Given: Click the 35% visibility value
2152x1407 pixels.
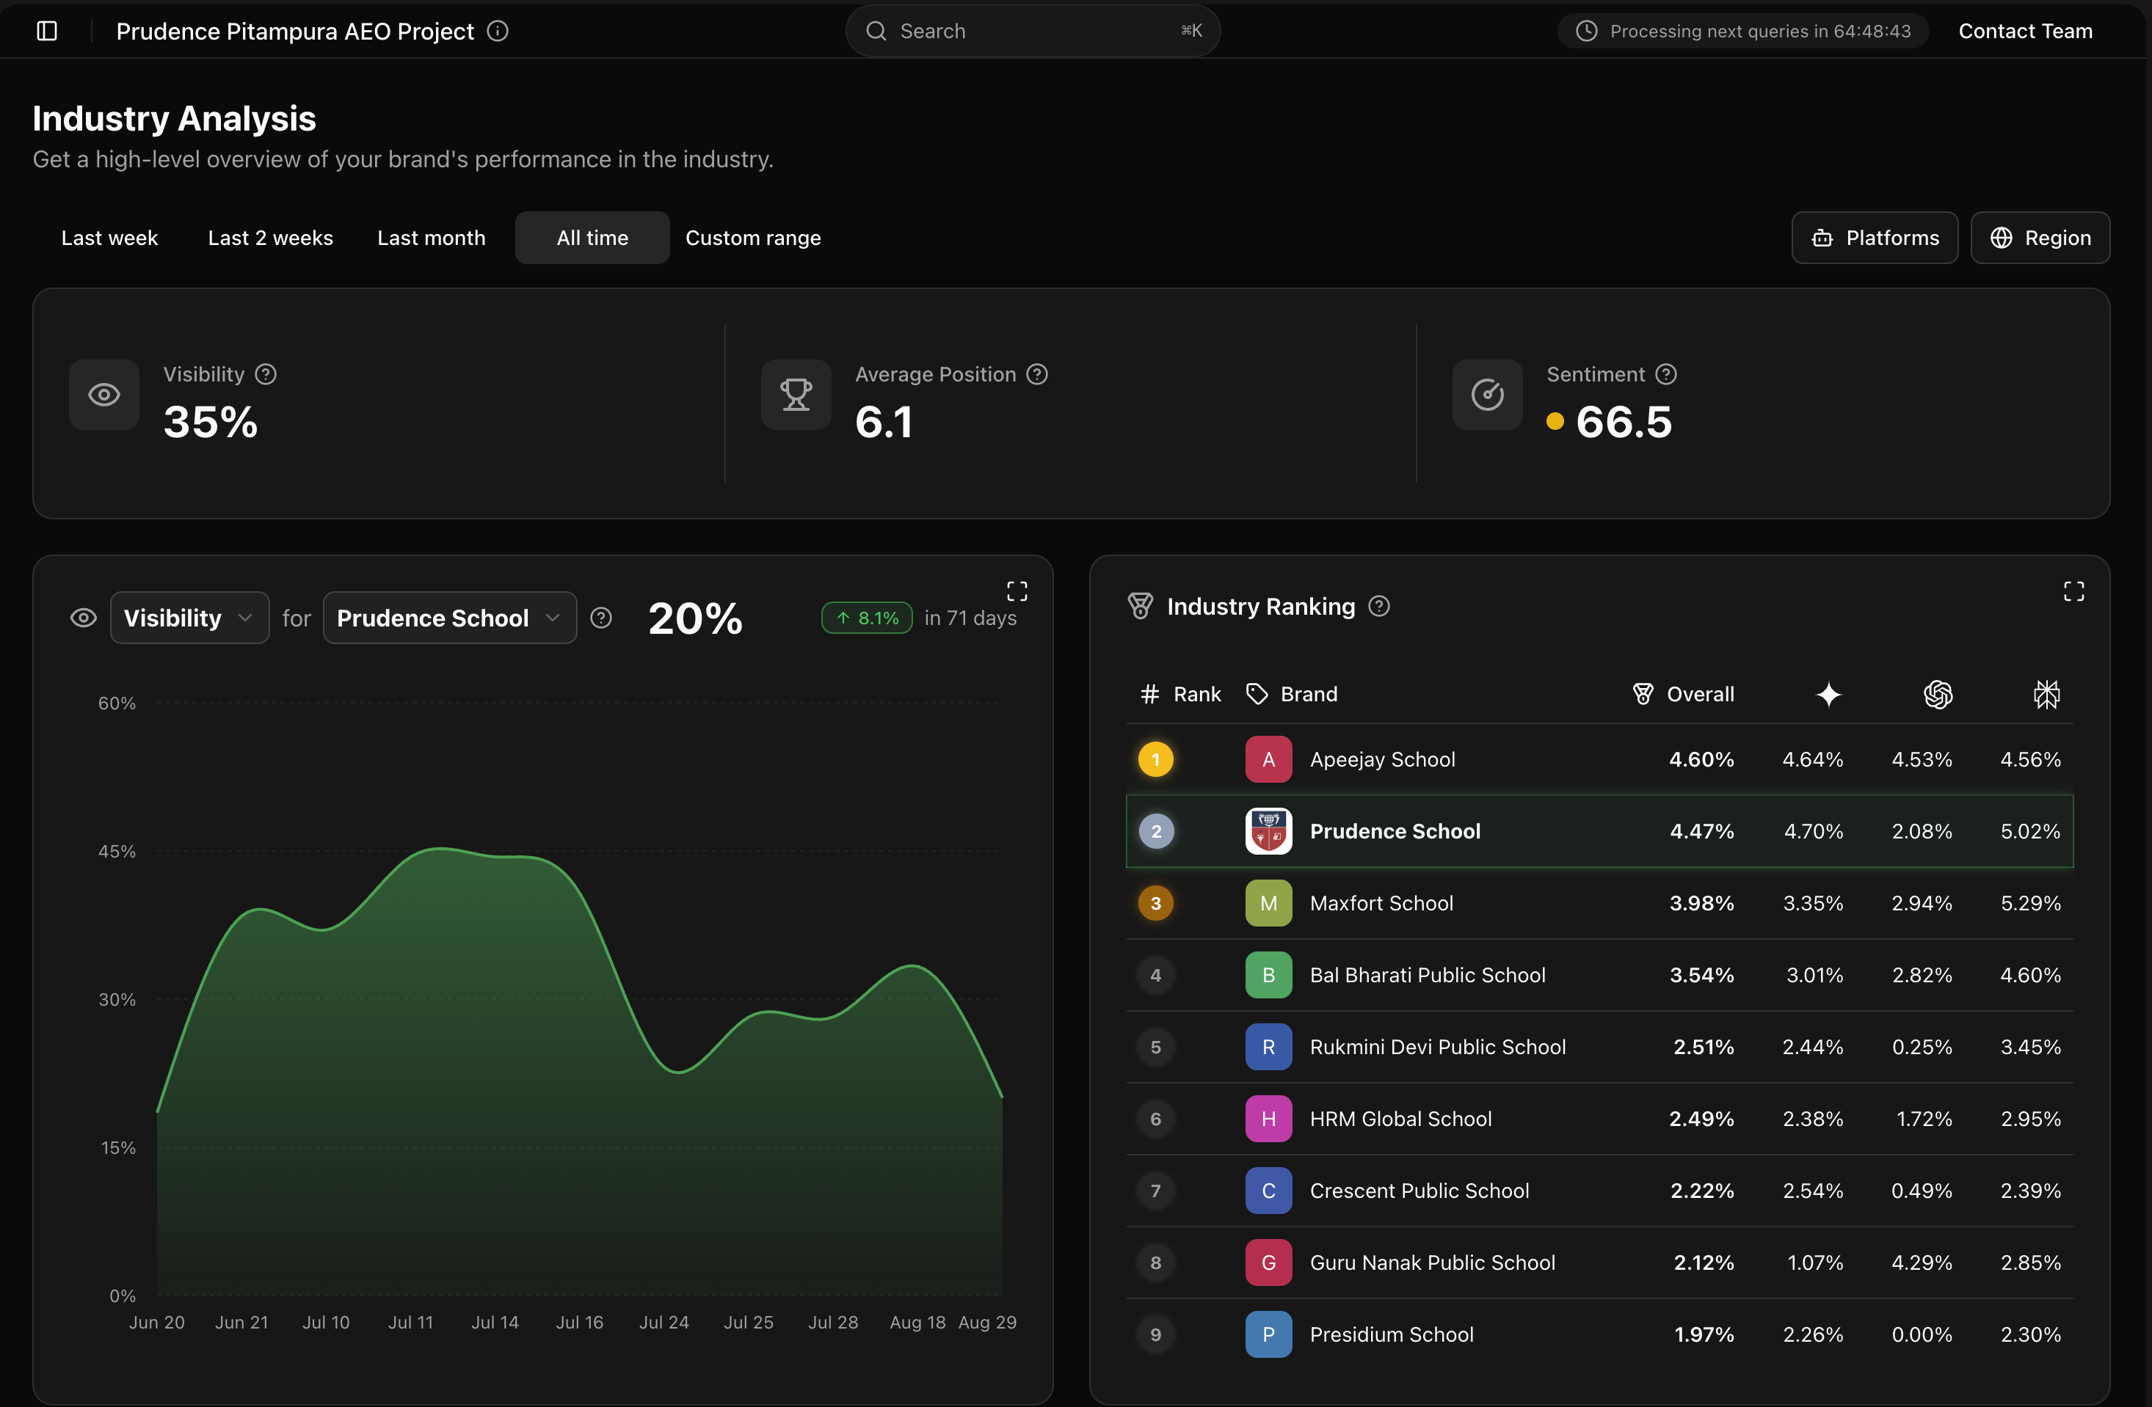Looking at the screenshot, I should point(211,422).
